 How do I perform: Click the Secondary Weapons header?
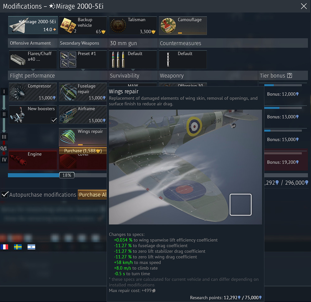click(83, 43)
